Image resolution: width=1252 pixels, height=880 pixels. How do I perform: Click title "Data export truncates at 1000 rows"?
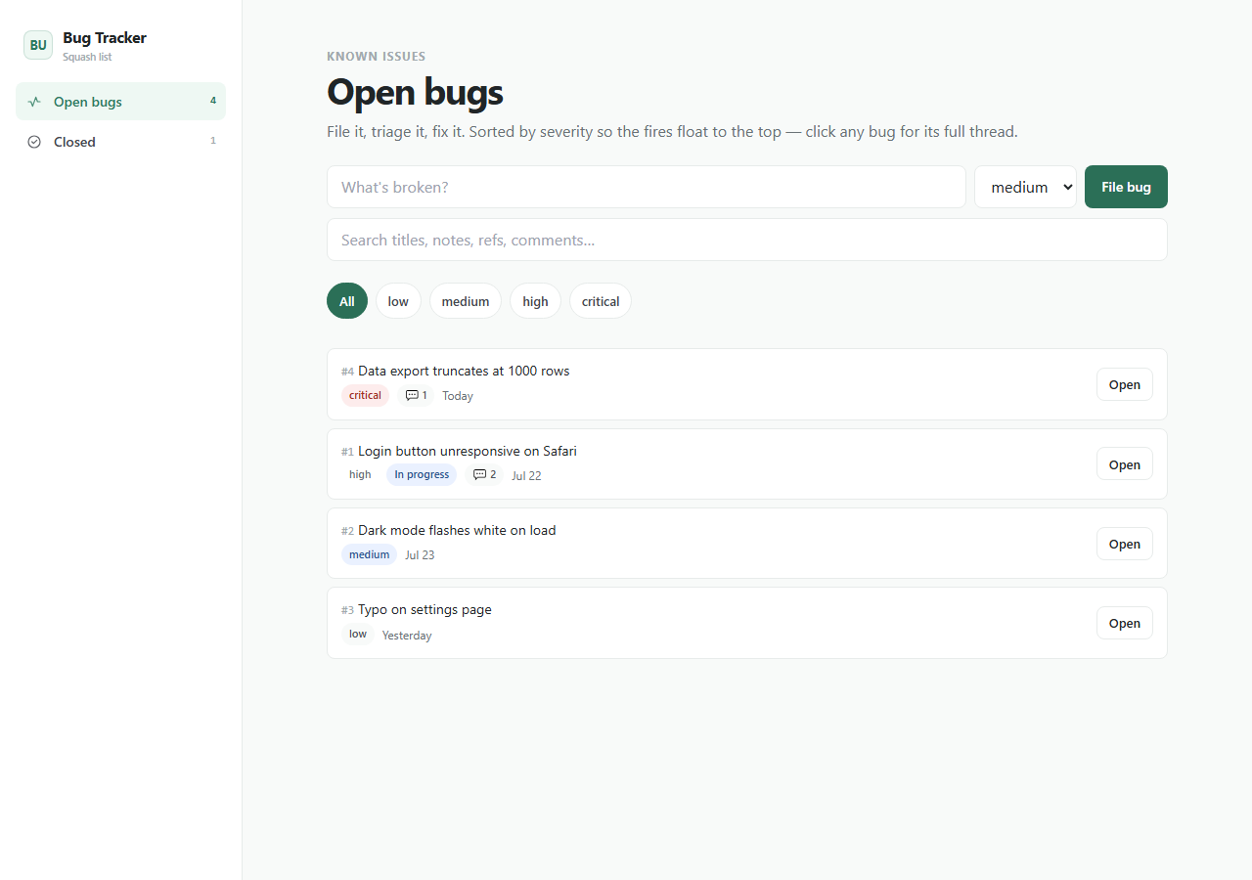464,371
